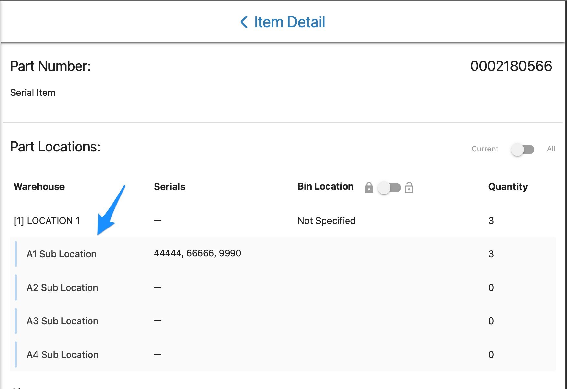Screen dimensions: 567x389
Task: Click quantity 0 in A2 Sub Location row
Action: pos(491,288)
